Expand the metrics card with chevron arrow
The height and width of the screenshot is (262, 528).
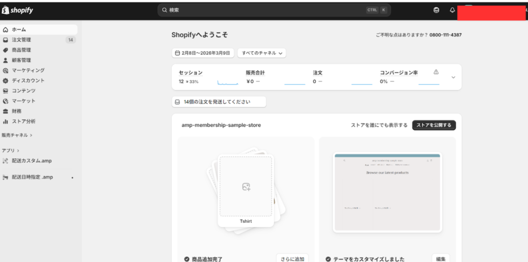click(453, 77)
